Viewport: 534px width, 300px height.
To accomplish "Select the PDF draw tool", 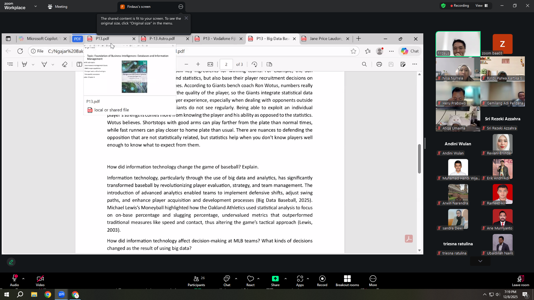I will point(44,64).
